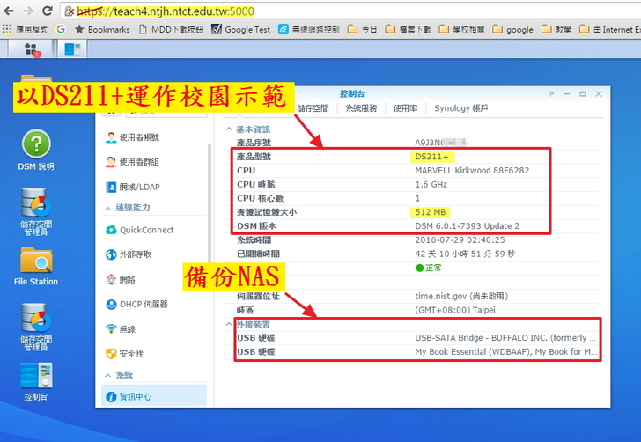
Task: Select 資訊中心 in sidebar
Action: [154, 396]
